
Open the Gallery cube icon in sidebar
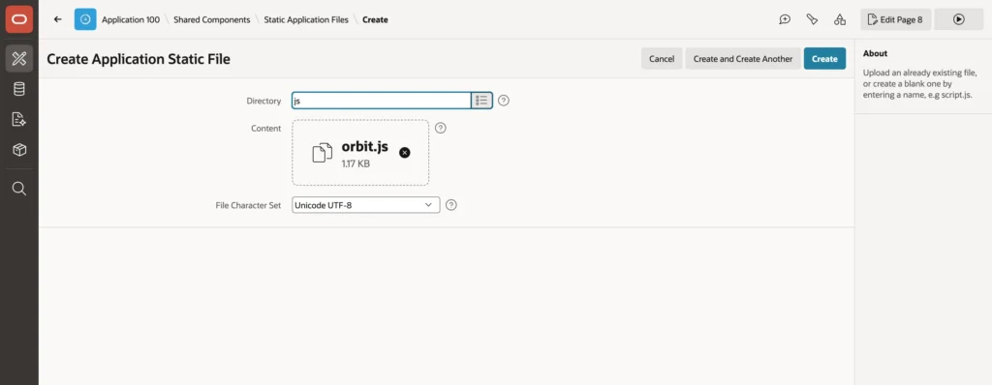coord(19,150)
